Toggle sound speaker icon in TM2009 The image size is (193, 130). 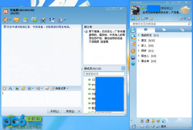tap(153, 126)
